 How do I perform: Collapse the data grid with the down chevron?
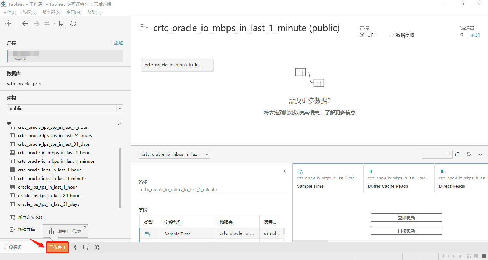[480, 154]
